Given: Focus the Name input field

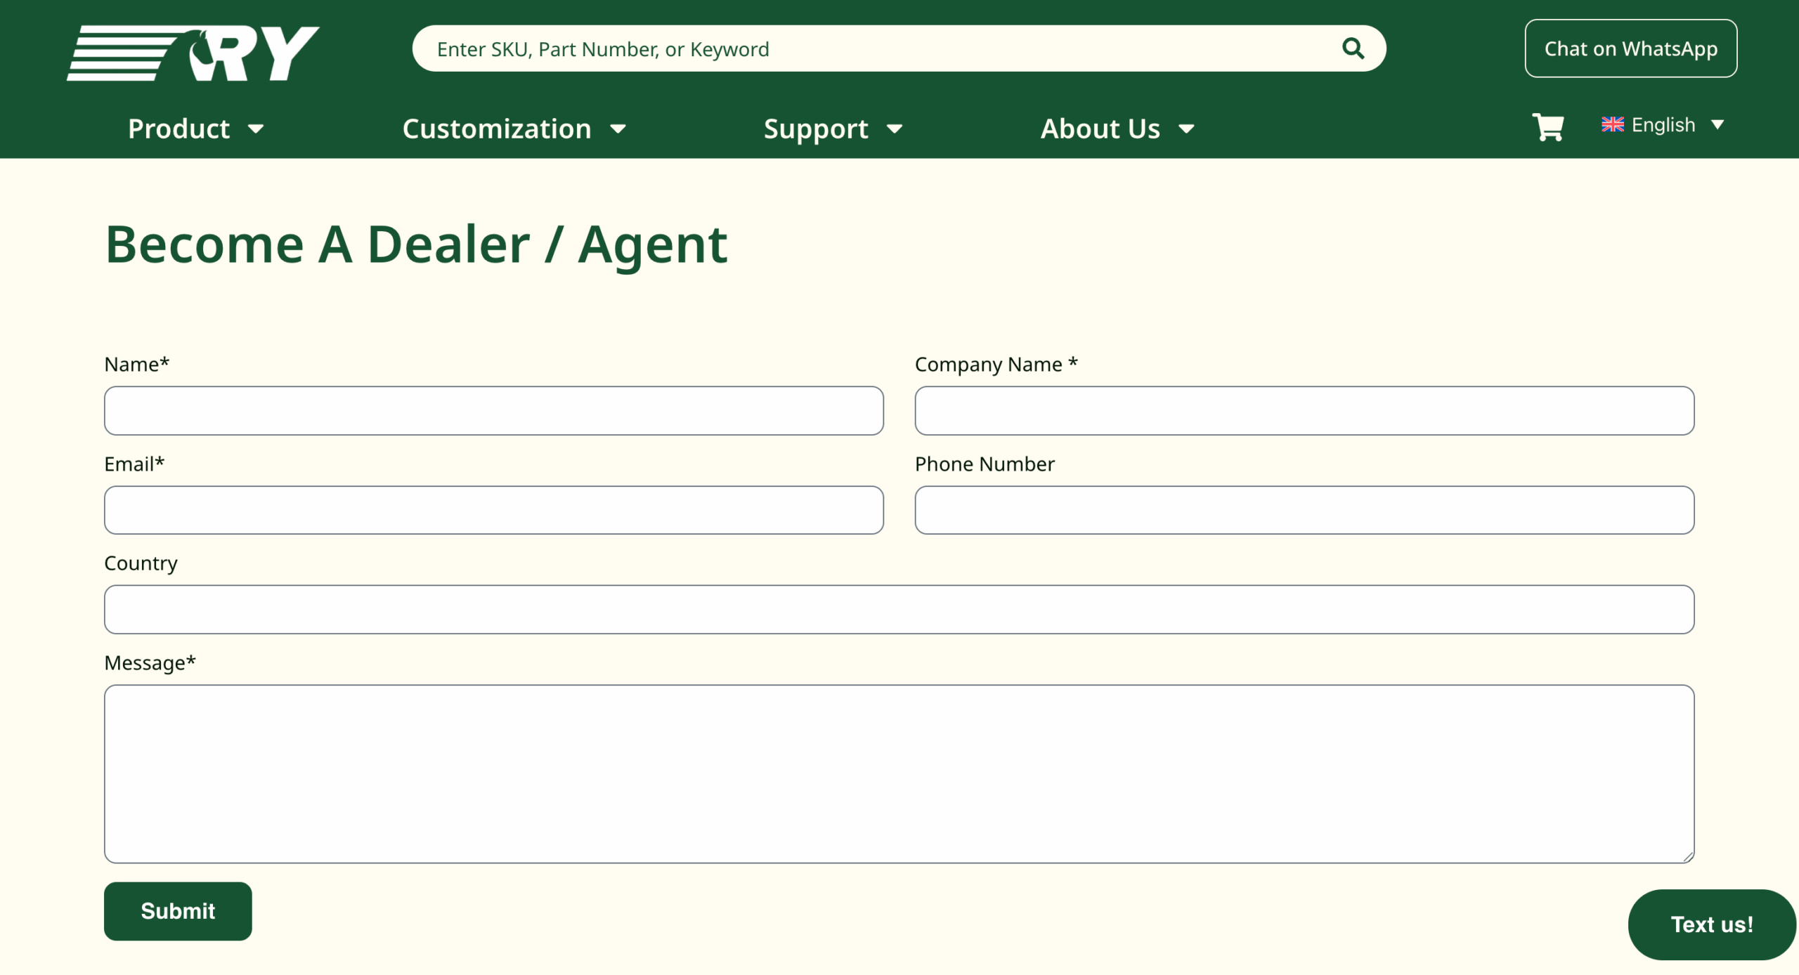Looking at the screenshot, I should 493,411.
